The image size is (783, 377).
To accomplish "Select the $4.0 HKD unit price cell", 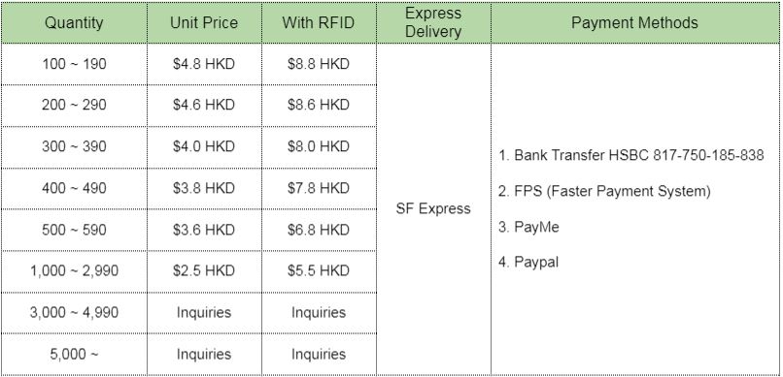I will point(204,147).
